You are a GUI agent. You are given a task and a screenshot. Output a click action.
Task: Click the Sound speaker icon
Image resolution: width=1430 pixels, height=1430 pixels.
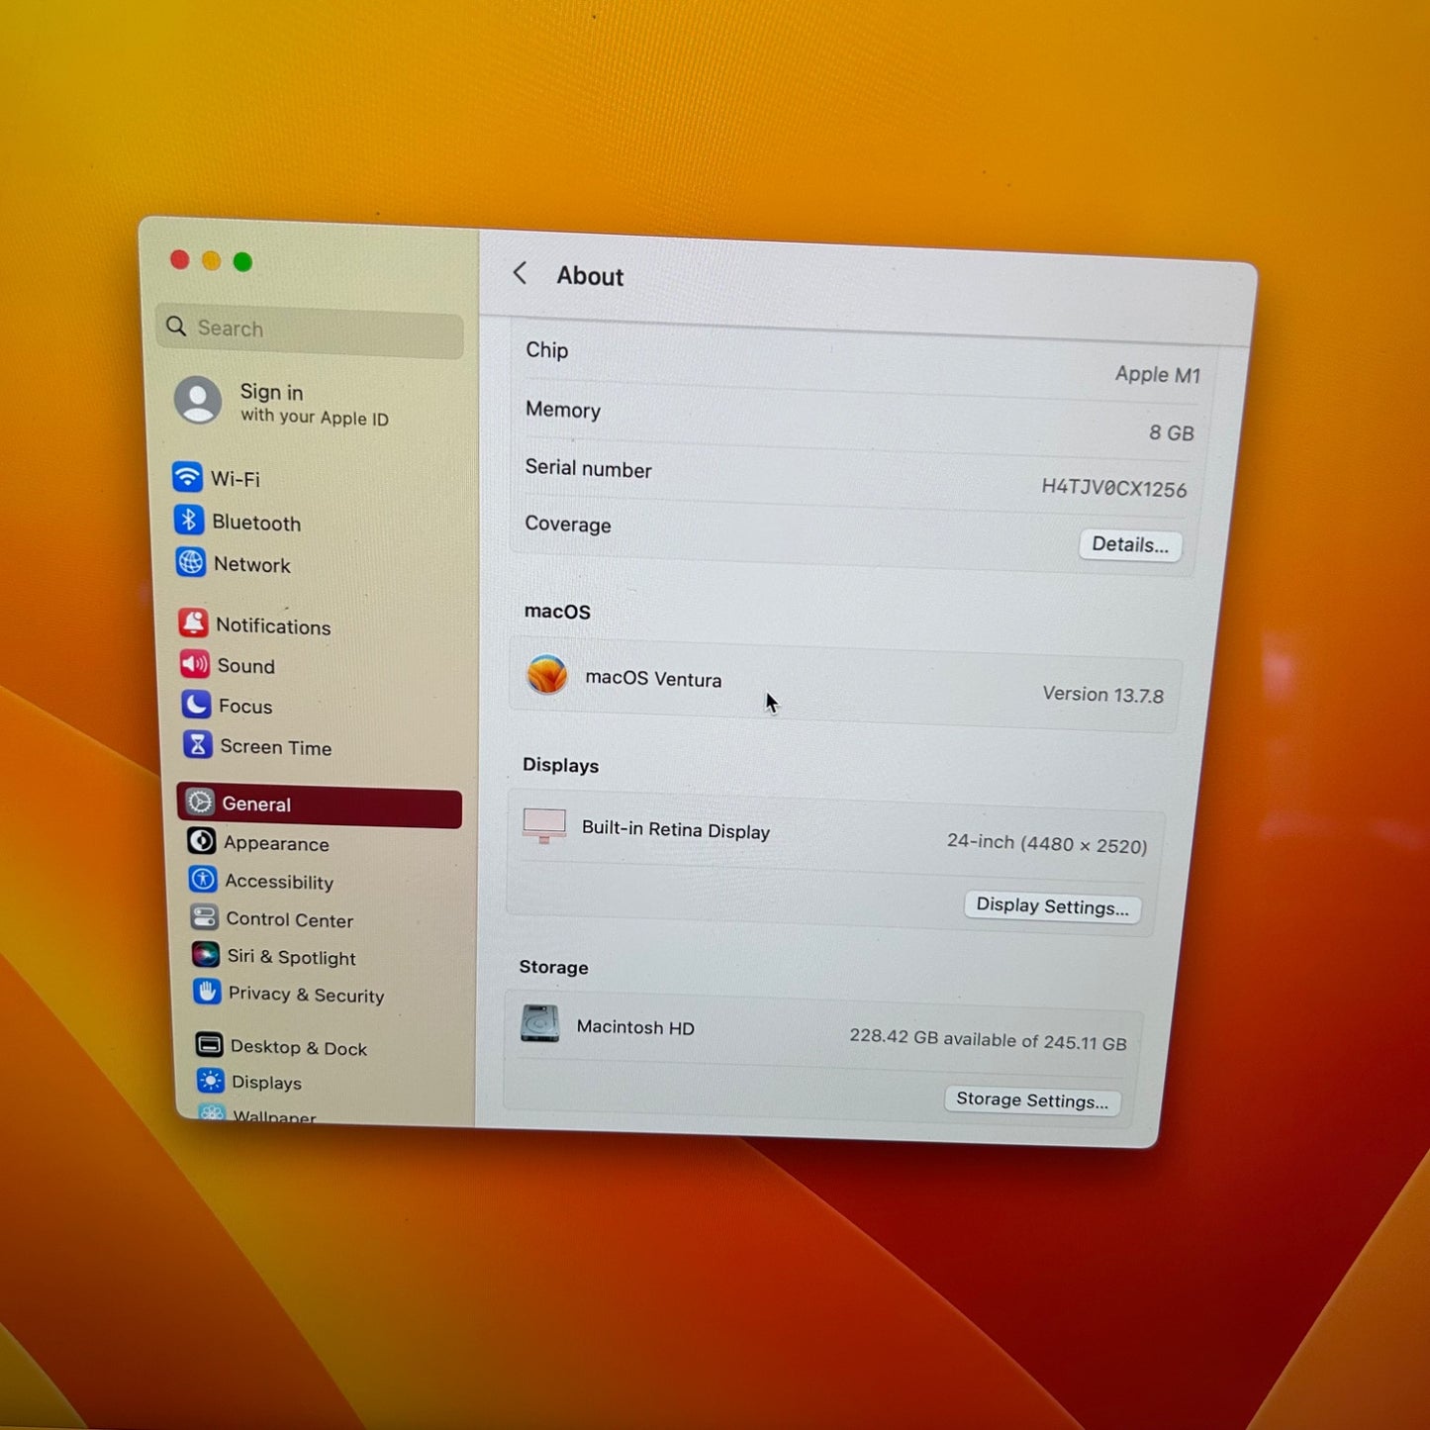coord(194,664)
